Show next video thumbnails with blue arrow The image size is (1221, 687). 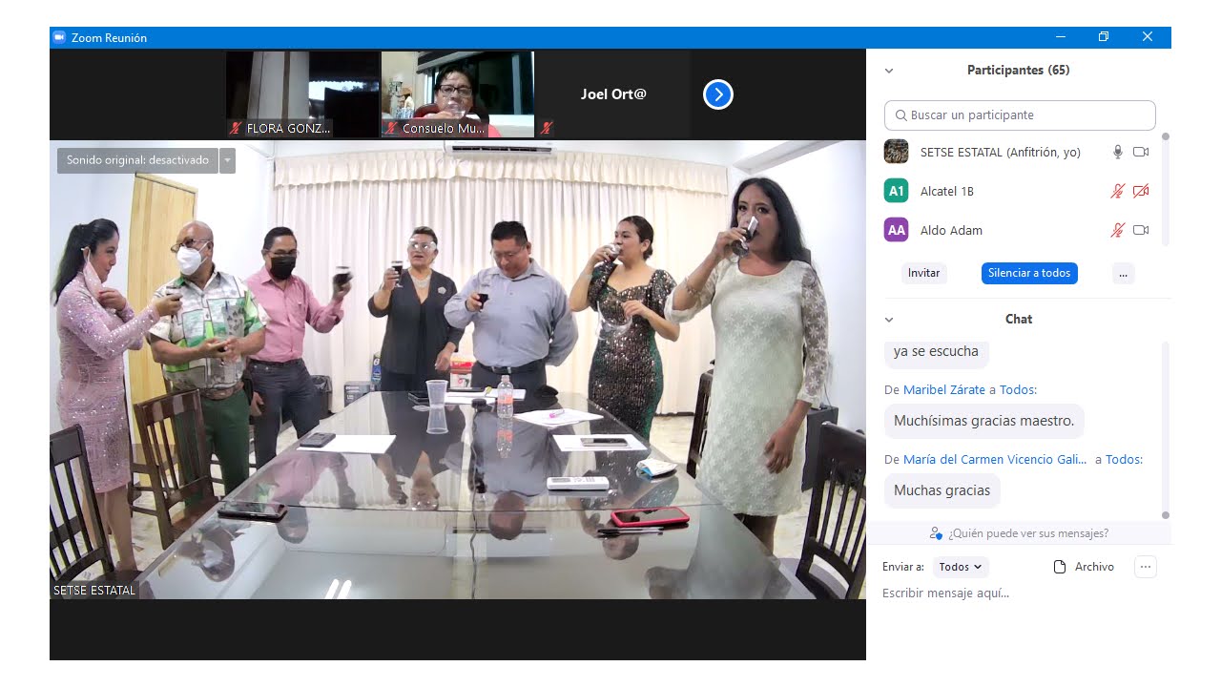pos(718,94)
